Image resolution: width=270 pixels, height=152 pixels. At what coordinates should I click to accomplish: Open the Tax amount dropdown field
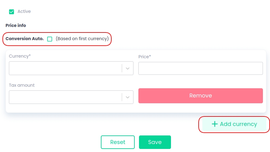[65, 97]
